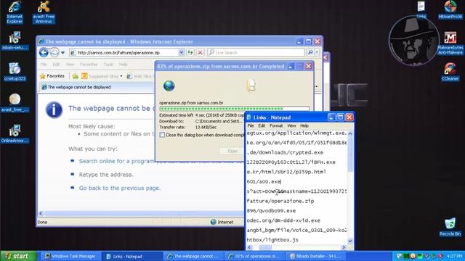Click 'e.kr/html/sbr32/p359p.html' line in Notepad

pos(286,173)
